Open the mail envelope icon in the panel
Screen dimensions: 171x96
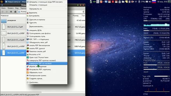tap(147, 2)
